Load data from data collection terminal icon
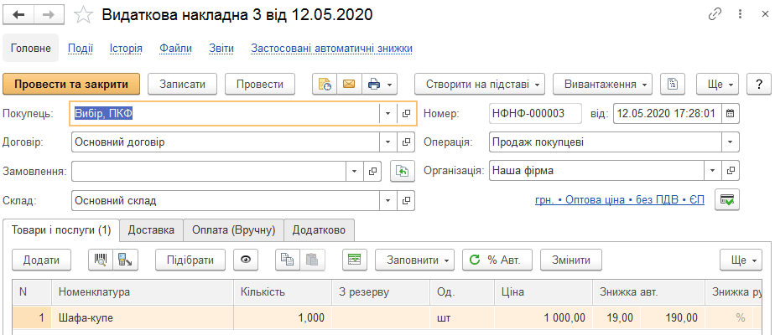This screenshot has width=775, height=335. [126, 260]
